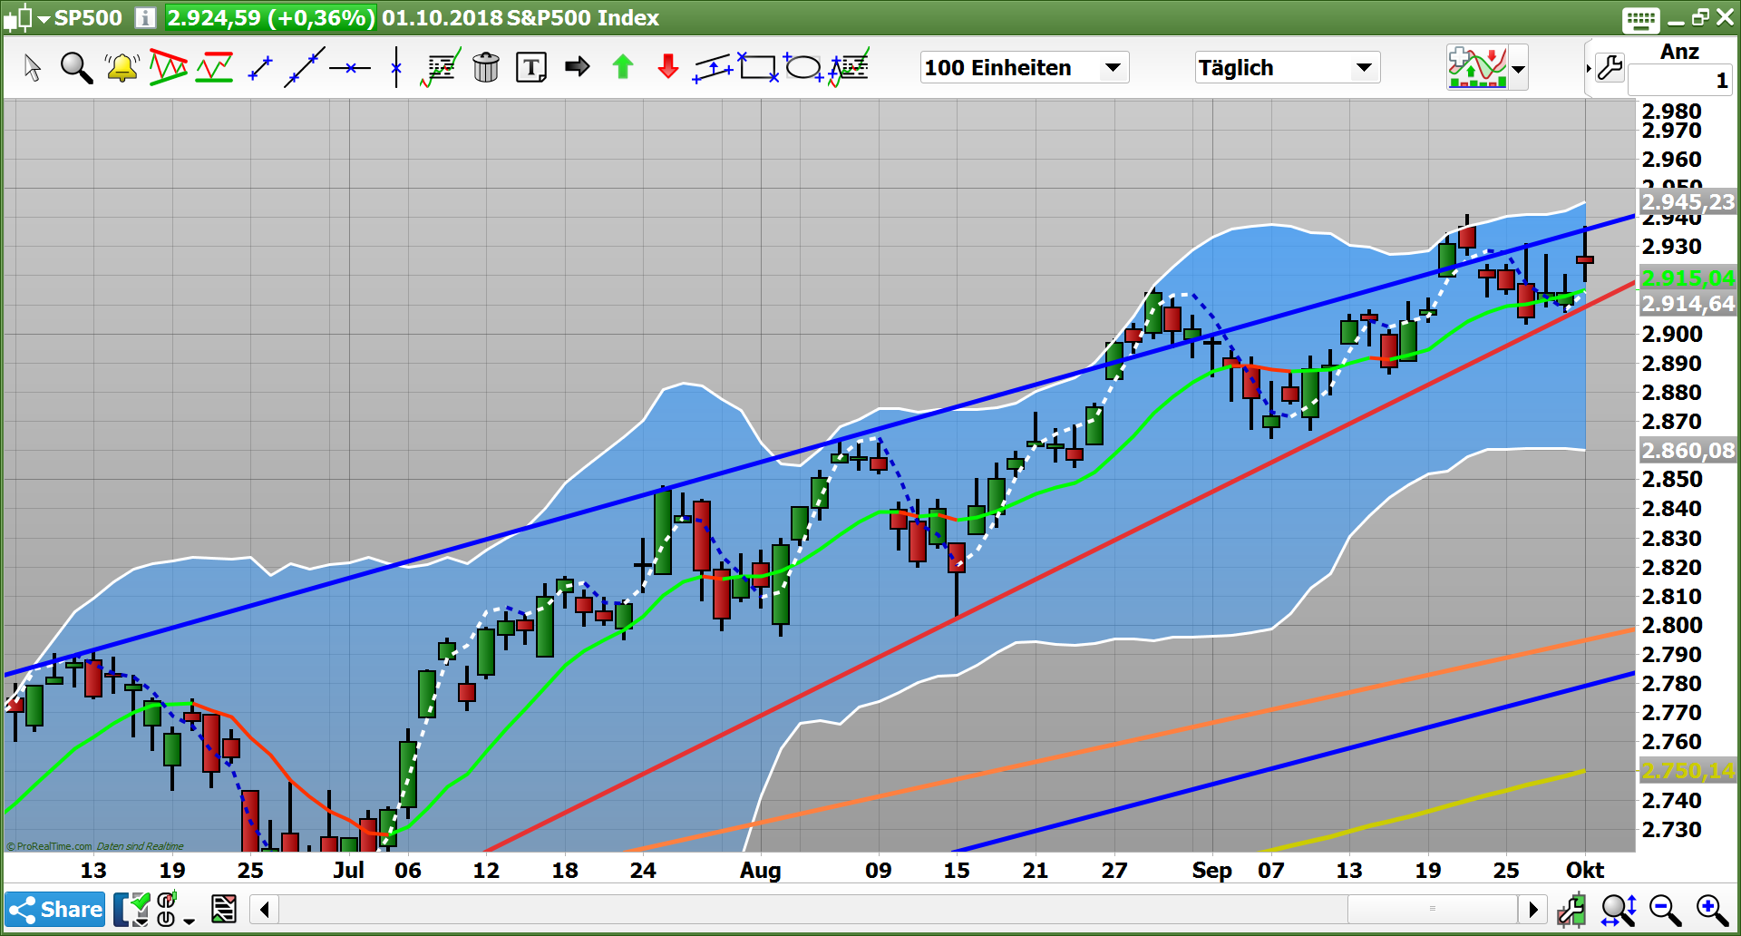This screenshot has height=936, width=1741.
Task: Click the wrench auto-adjust icon in bottom bar
Action: tap(1571, 909)
